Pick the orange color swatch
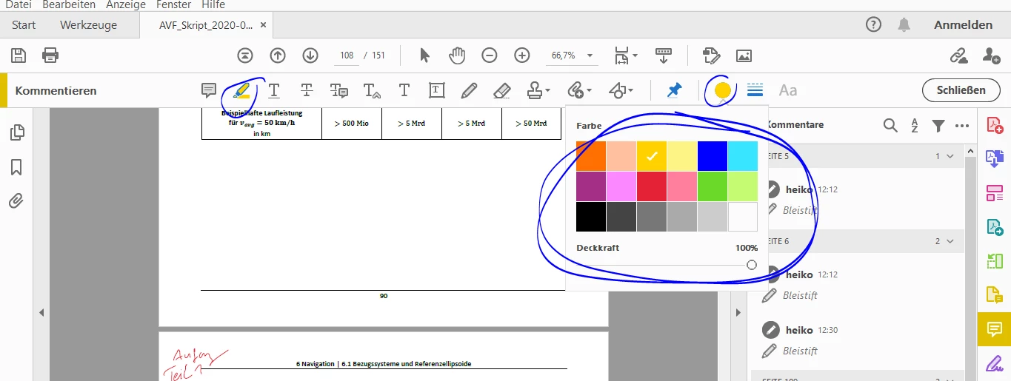1011x381 pixels. tap(591, 156)
